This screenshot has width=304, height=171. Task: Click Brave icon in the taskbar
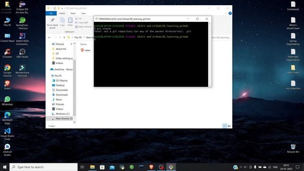pyautogui.click(x=151, y=167)
